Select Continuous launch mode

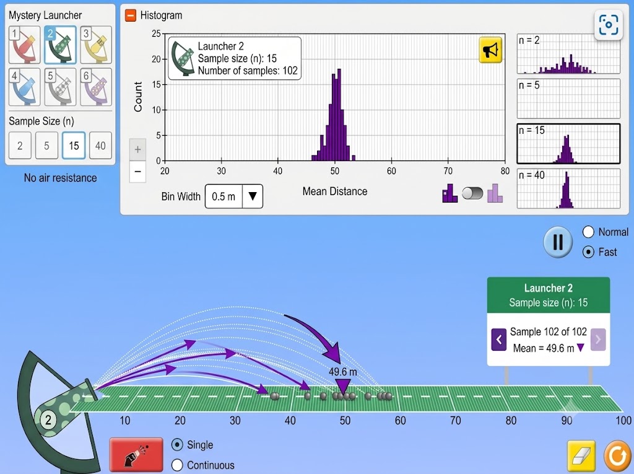coord(177,465)
